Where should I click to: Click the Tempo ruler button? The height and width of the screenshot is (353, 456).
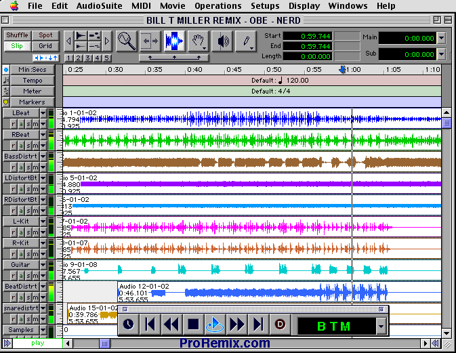32,81
